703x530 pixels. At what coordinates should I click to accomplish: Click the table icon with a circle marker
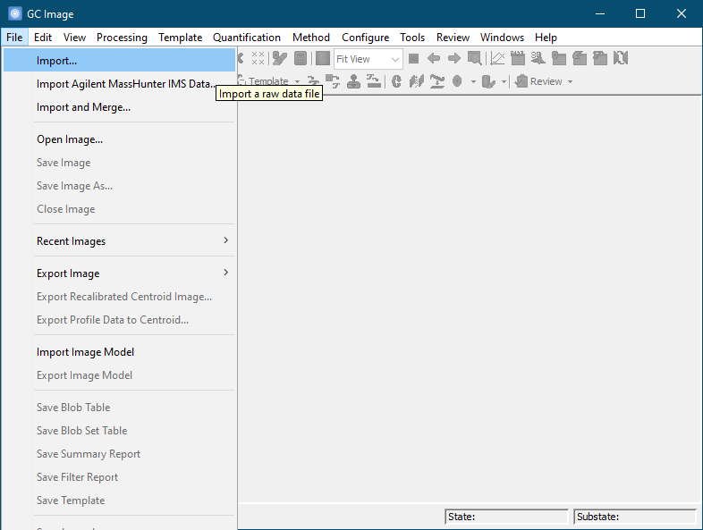pyautogui.click(x=559, y=58)
